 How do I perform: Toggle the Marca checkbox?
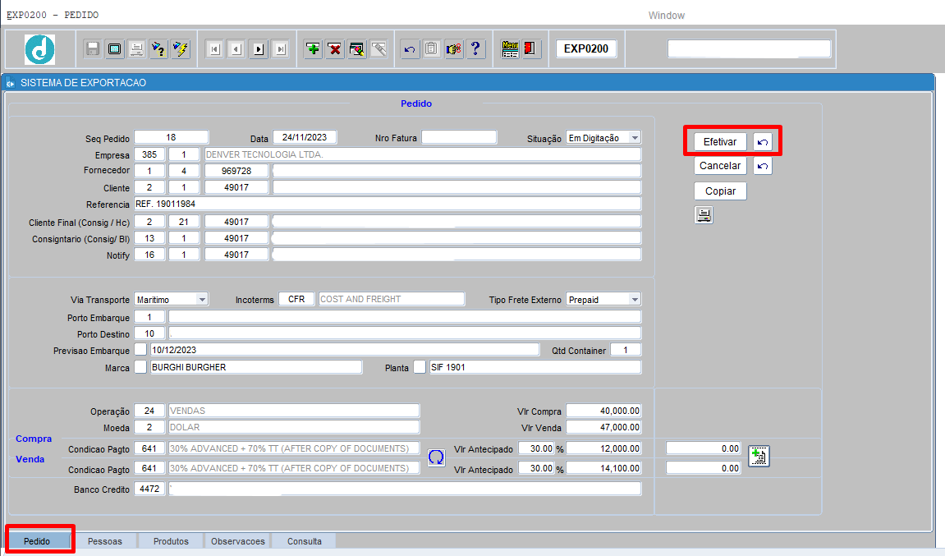point(140,366)
